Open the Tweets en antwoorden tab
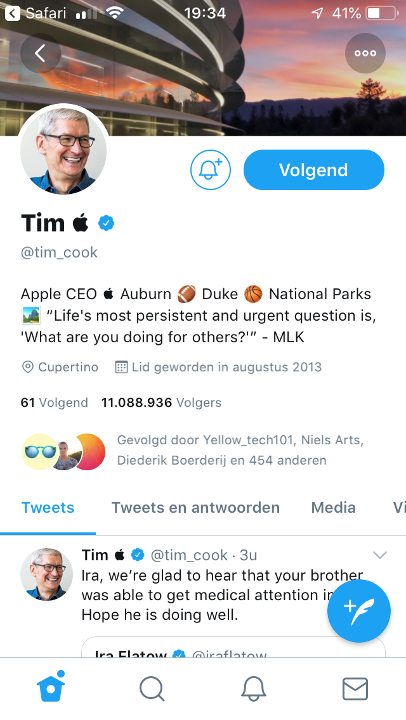 [x=195, y=507]
